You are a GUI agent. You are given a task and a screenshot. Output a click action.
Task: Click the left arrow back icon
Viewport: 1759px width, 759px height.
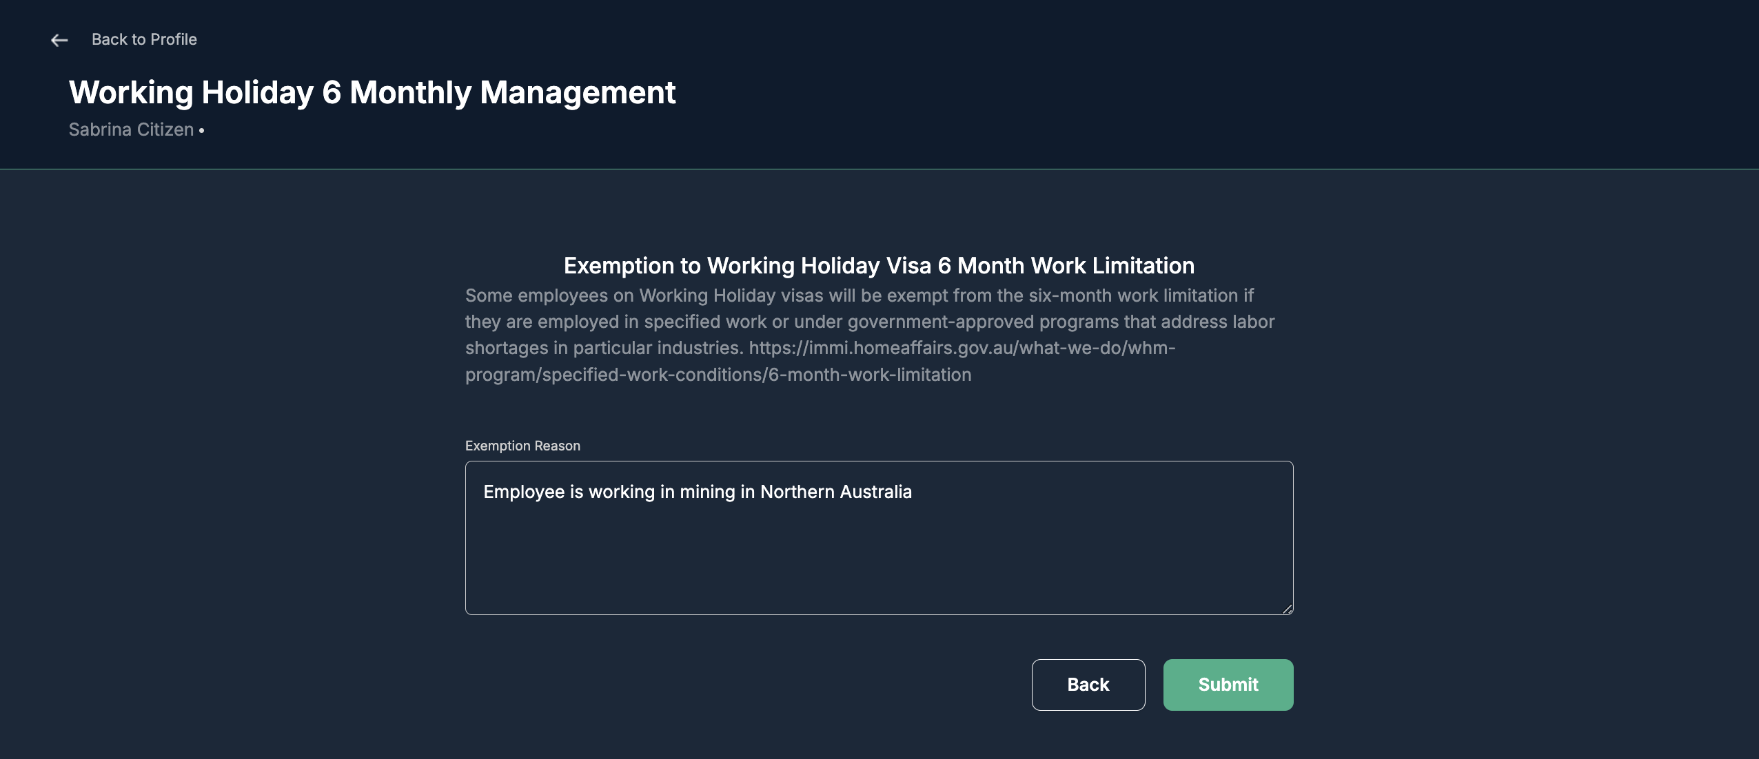pyautogui.click(x=59, y=40)
